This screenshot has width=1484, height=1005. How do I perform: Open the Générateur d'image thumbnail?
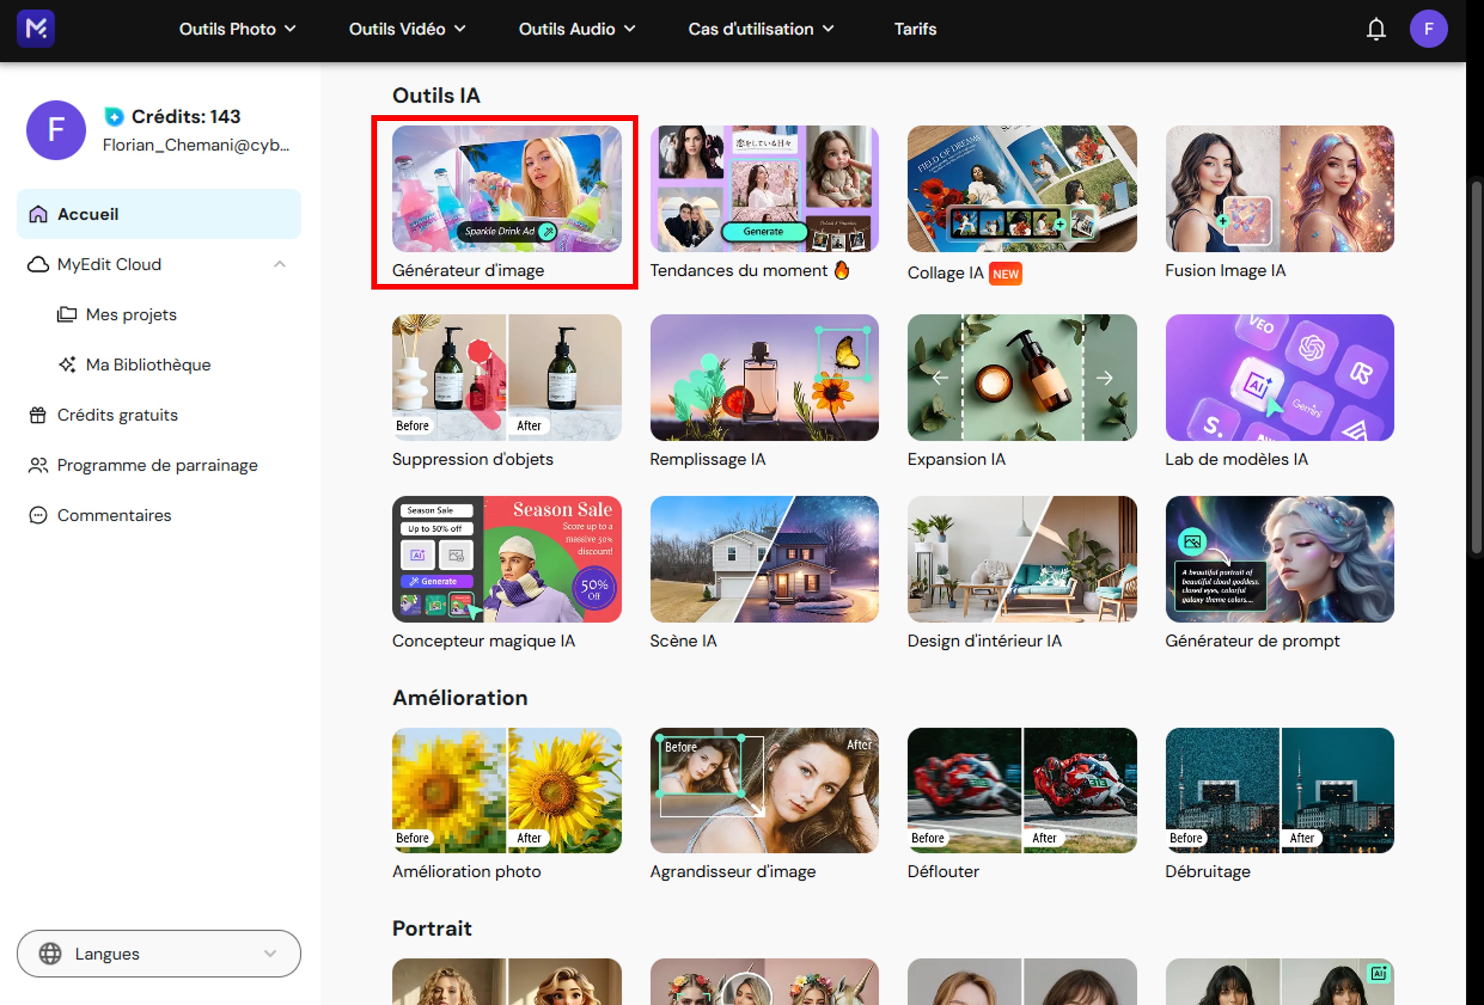506,188
